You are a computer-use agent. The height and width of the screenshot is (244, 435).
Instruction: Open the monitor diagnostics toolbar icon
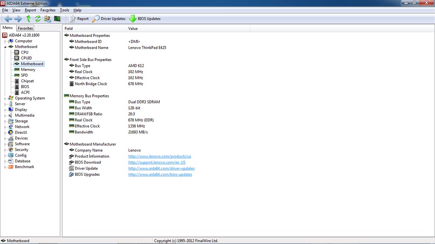(57, 19)
